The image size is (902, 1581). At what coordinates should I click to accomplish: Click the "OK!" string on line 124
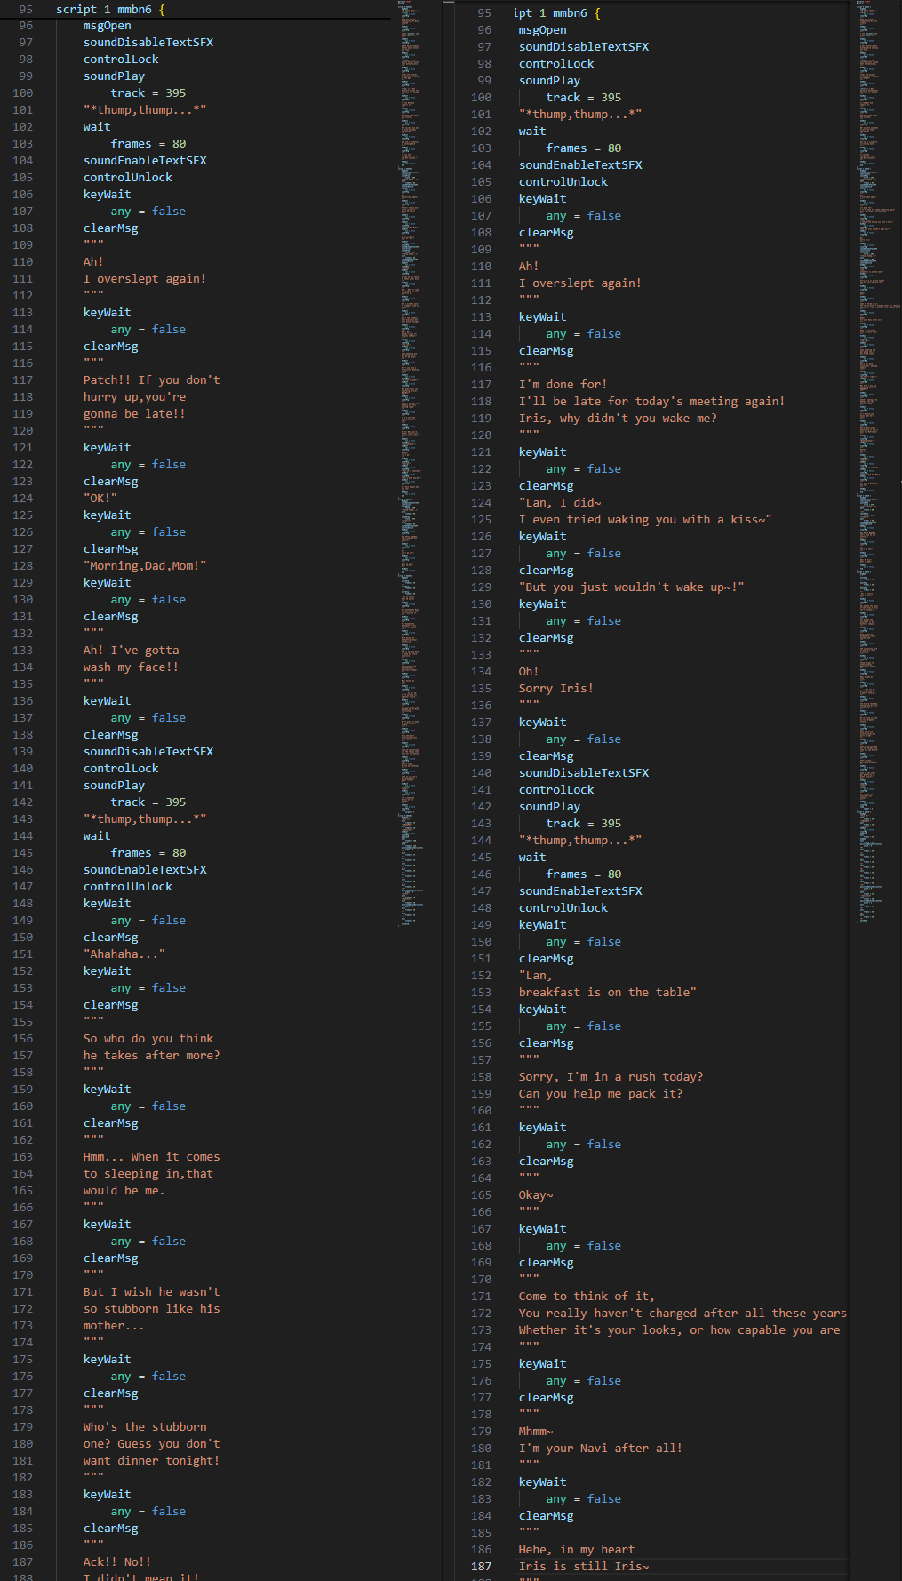(100, 499)
